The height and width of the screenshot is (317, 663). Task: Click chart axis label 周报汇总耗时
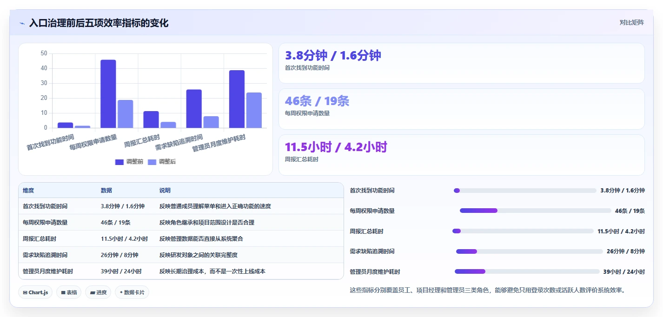[142, 140]
